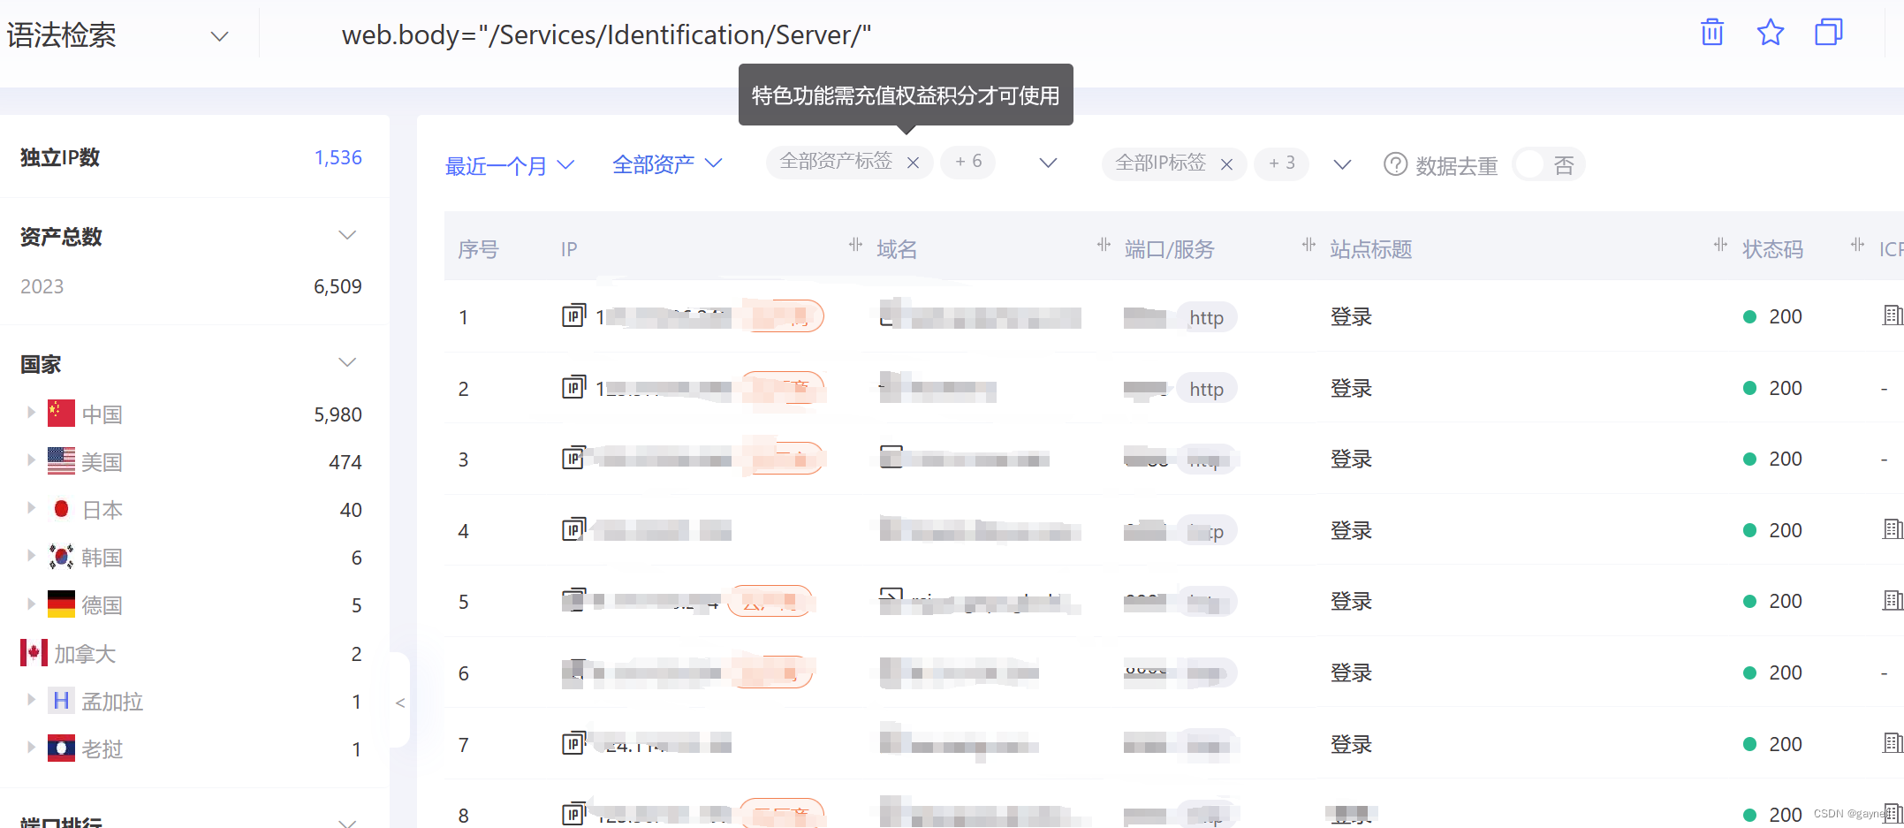Show the + 6 hidden asset tags
Viewport: 1904px width, 828px height.
click(x=968, y=162)
